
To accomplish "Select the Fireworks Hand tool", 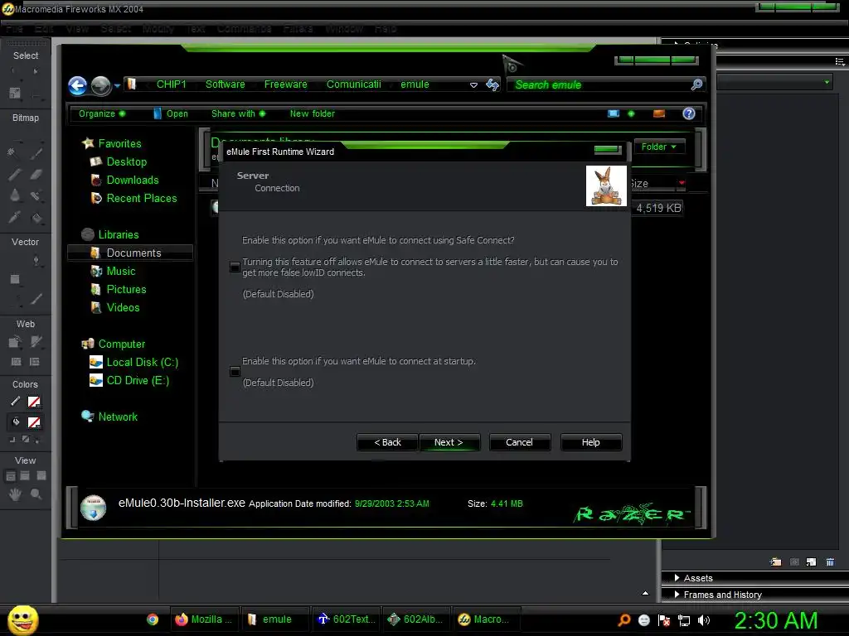I will coord(15,494).
